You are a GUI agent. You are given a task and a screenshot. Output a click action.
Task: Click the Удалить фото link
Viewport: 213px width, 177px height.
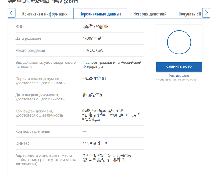pyautogui.click(x=179, y=76)
